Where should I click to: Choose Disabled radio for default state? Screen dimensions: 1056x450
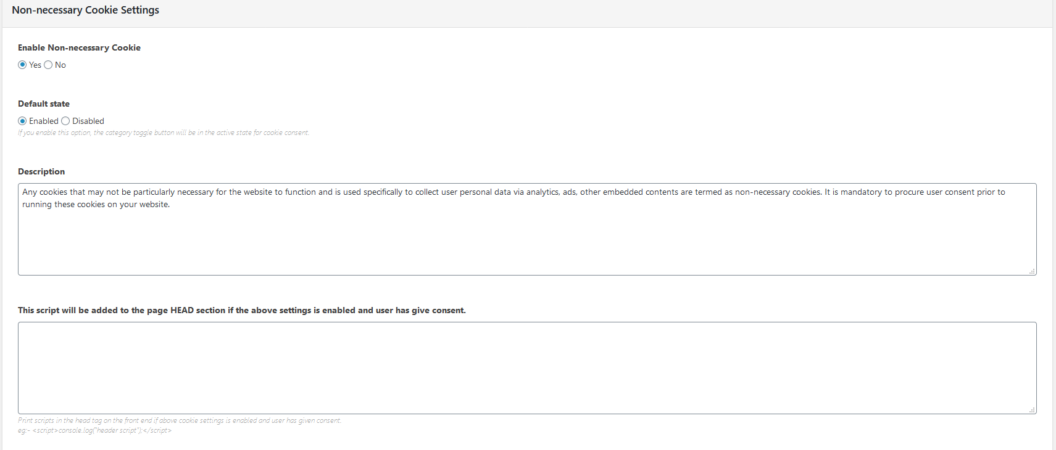65,121
